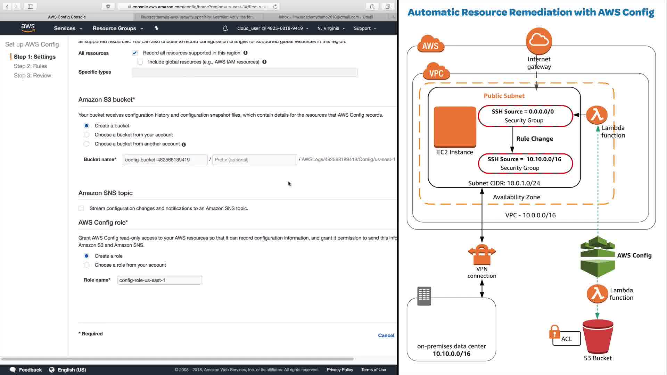Expand the Resource Groups dropdown
This screenshot has height=375, width=667.
(x=118, y=28)
